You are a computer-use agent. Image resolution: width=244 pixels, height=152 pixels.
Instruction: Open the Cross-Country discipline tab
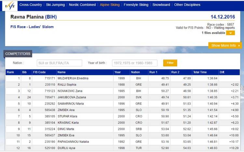click(30, 5)
